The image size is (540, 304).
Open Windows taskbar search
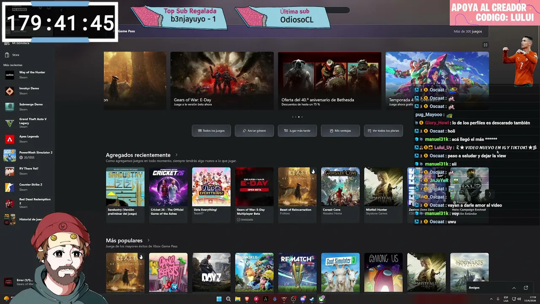pos(228,299)
